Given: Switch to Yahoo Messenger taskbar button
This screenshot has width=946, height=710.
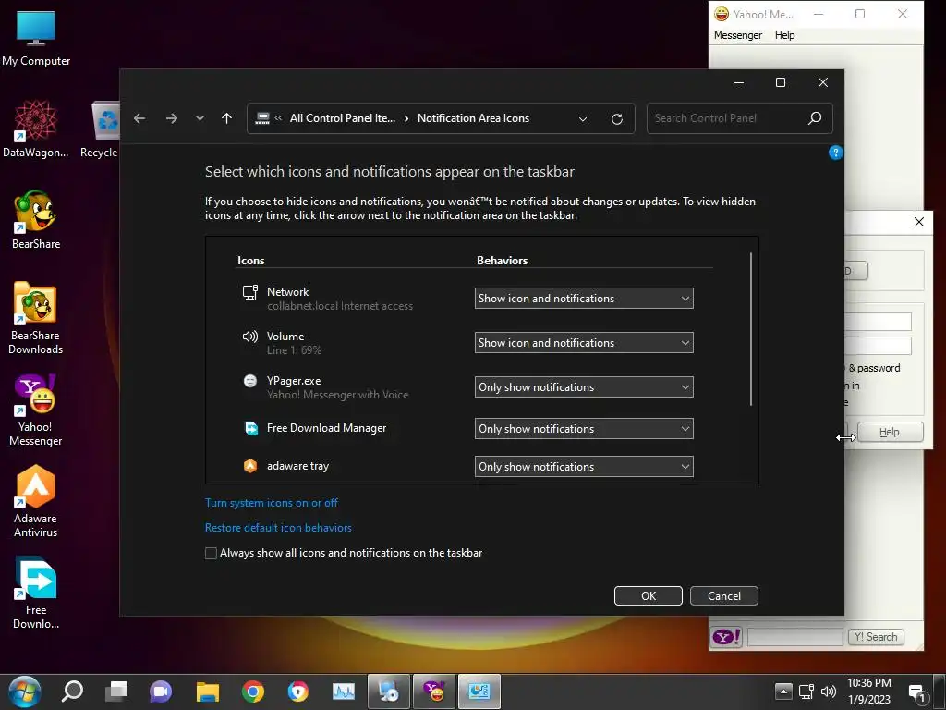Looking at the screenshot, I should pos(434,692).
